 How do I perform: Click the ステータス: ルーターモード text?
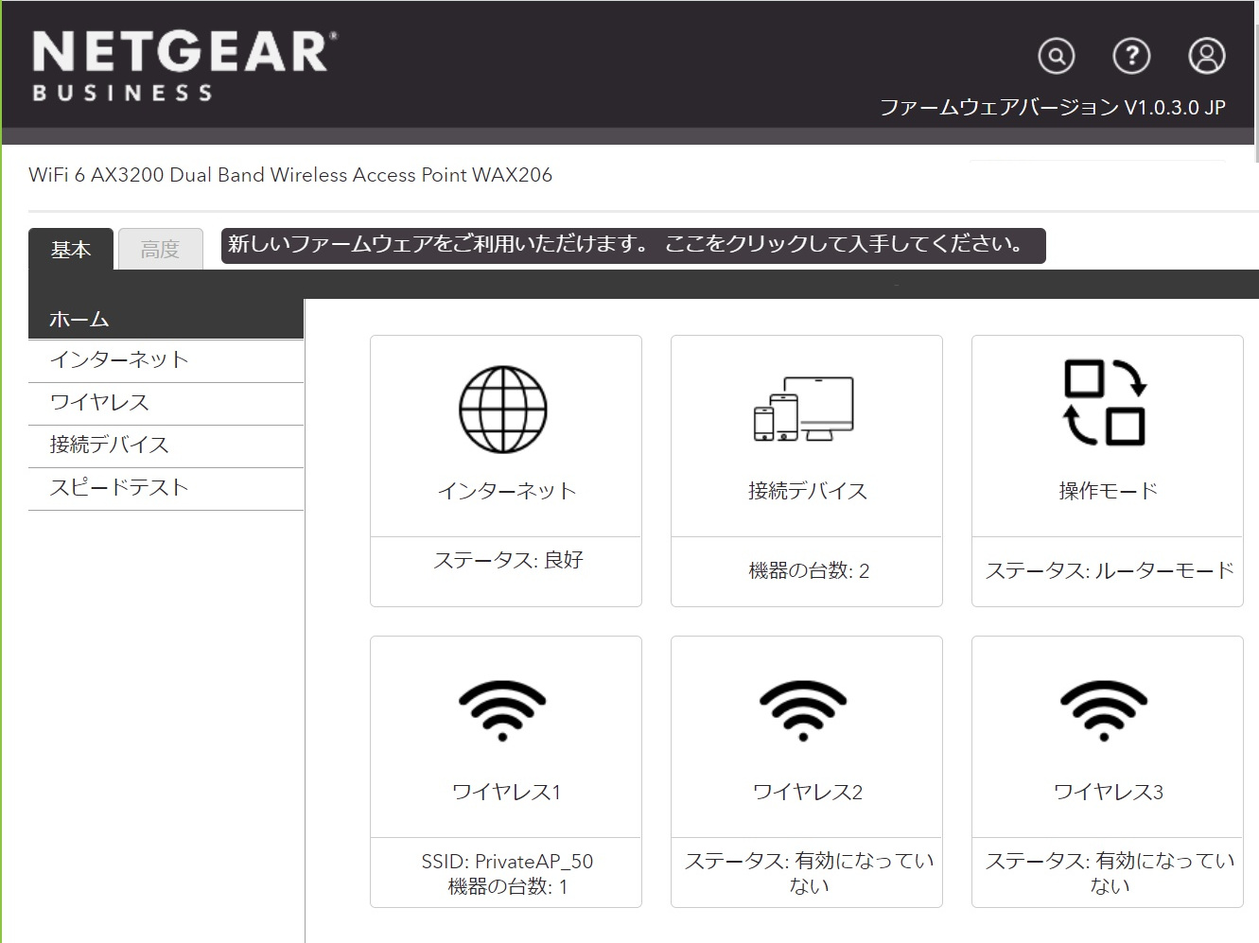(x=1110, y=570)
